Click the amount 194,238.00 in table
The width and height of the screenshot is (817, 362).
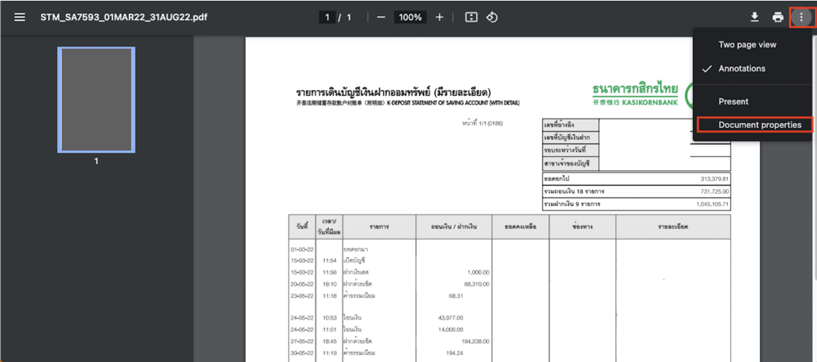pos(474,341)
